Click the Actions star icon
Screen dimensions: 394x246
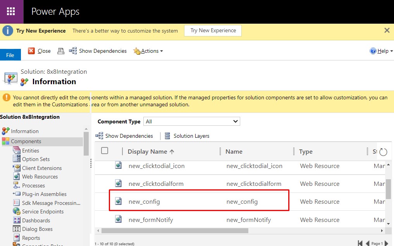pyautogui.click(x=137, y=51)
